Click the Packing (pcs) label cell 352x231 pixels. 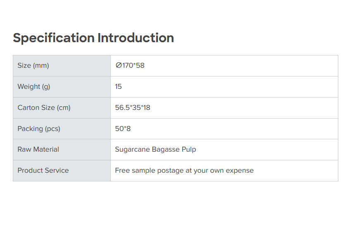(39, 129)
